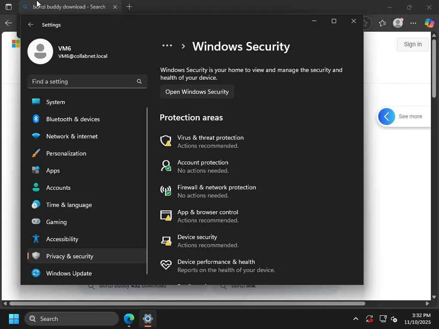Click the VM6 user avatar picture
Image resolution: width=439 pixels, height=329 pixels.
pos(40,51)
